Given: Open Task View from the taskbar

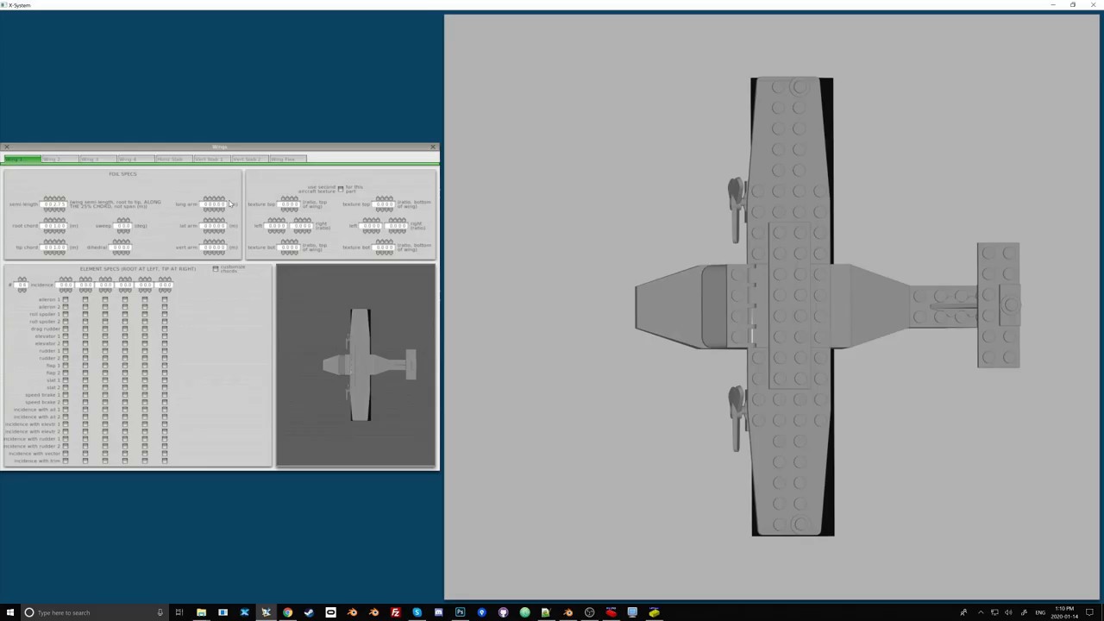Looking at the screenshot, I should [x=179, y=612].
